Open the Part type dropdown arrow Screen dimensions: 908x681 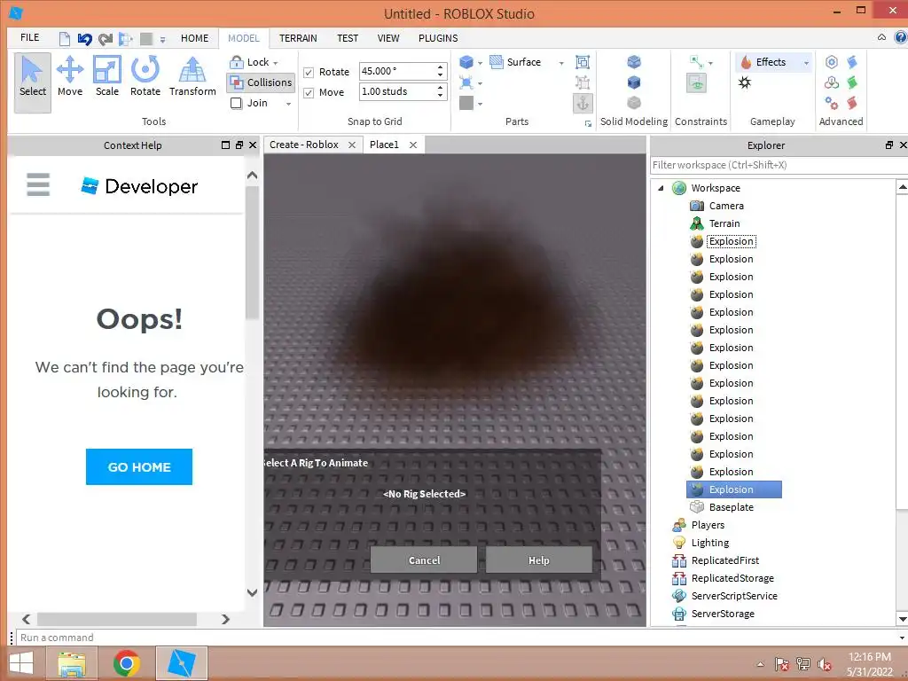point(480,63)
